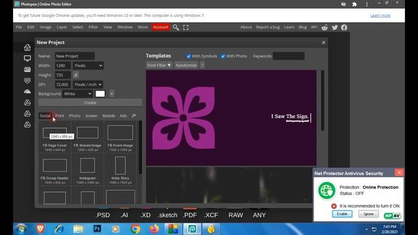Click the red Account button
The image size is (418, 235).
[x=161, y=27]
